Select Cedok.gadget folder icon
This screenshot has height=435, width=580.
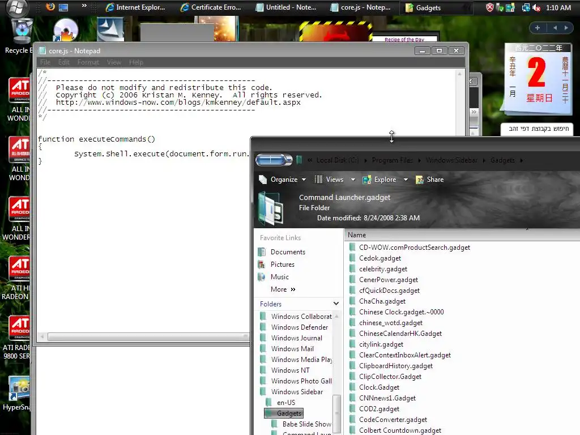click(x=352, y=258)
